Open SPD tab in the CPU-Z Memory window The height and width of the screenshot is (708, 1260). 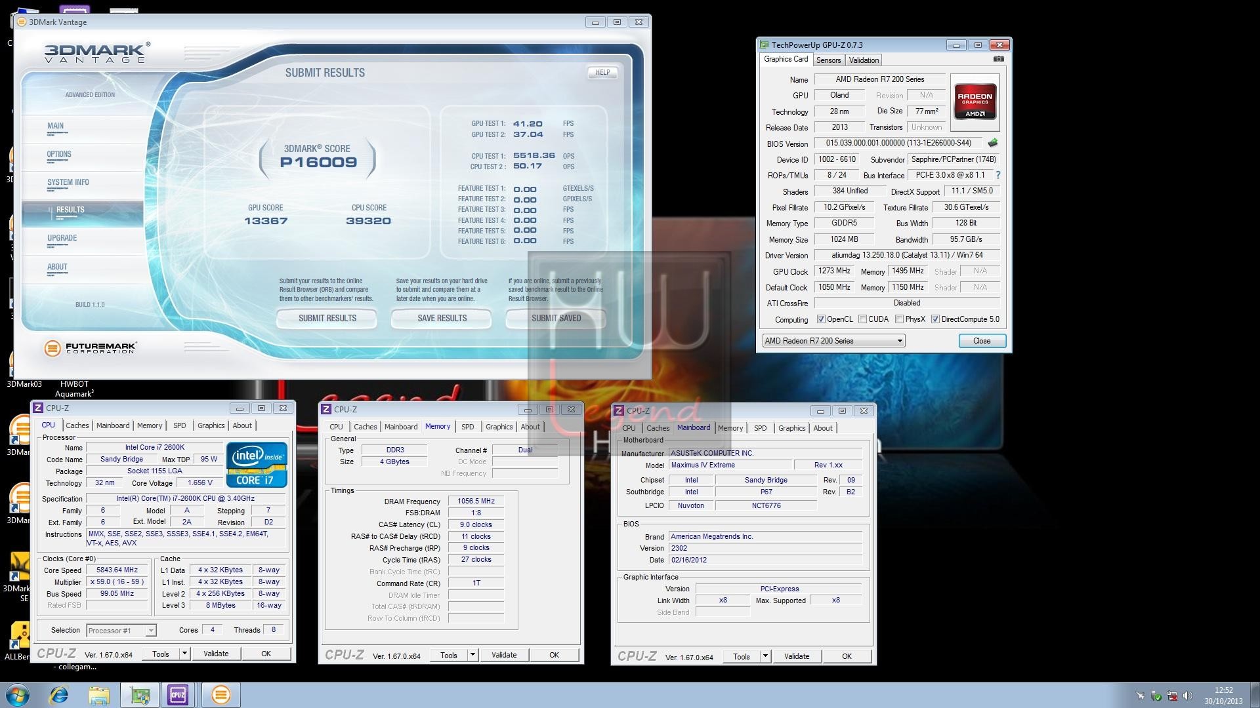pyautogui.click(x=467, y=427)
